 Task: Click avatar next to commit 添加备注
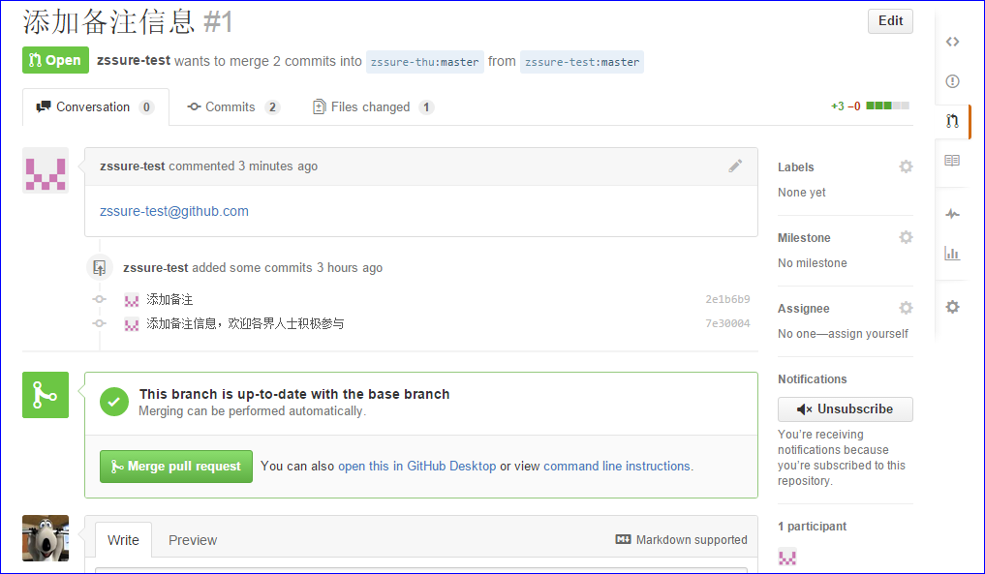pos(132,300)
